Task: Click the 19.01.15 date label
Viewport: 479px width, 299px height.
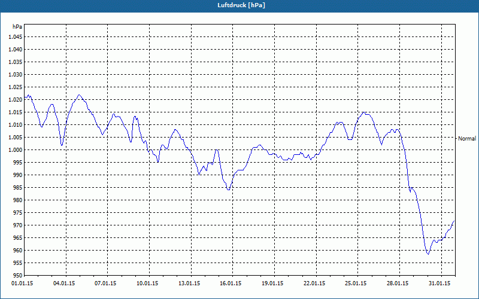Action: (x=272, y=283)
